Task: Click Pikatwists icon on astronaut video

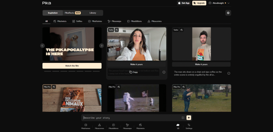Action: coord(119,87)
